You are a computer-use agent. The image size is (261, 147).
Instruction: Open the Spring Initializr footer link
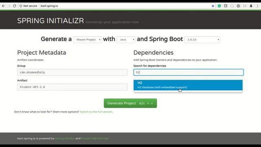tap(65, 138)
